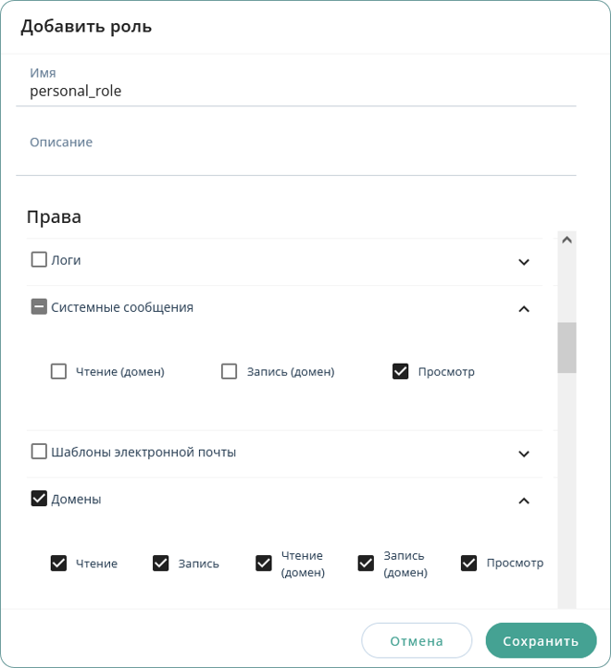The height and width of the screenshot is (668, 611).
Task: Expand the Логи section chevron
Action: click(524, 262)
